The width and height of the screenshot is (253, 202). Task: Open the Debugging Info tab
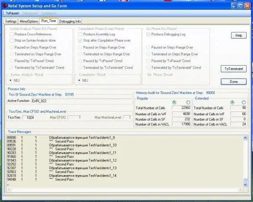pyautogui.click(x=70, y=21)
